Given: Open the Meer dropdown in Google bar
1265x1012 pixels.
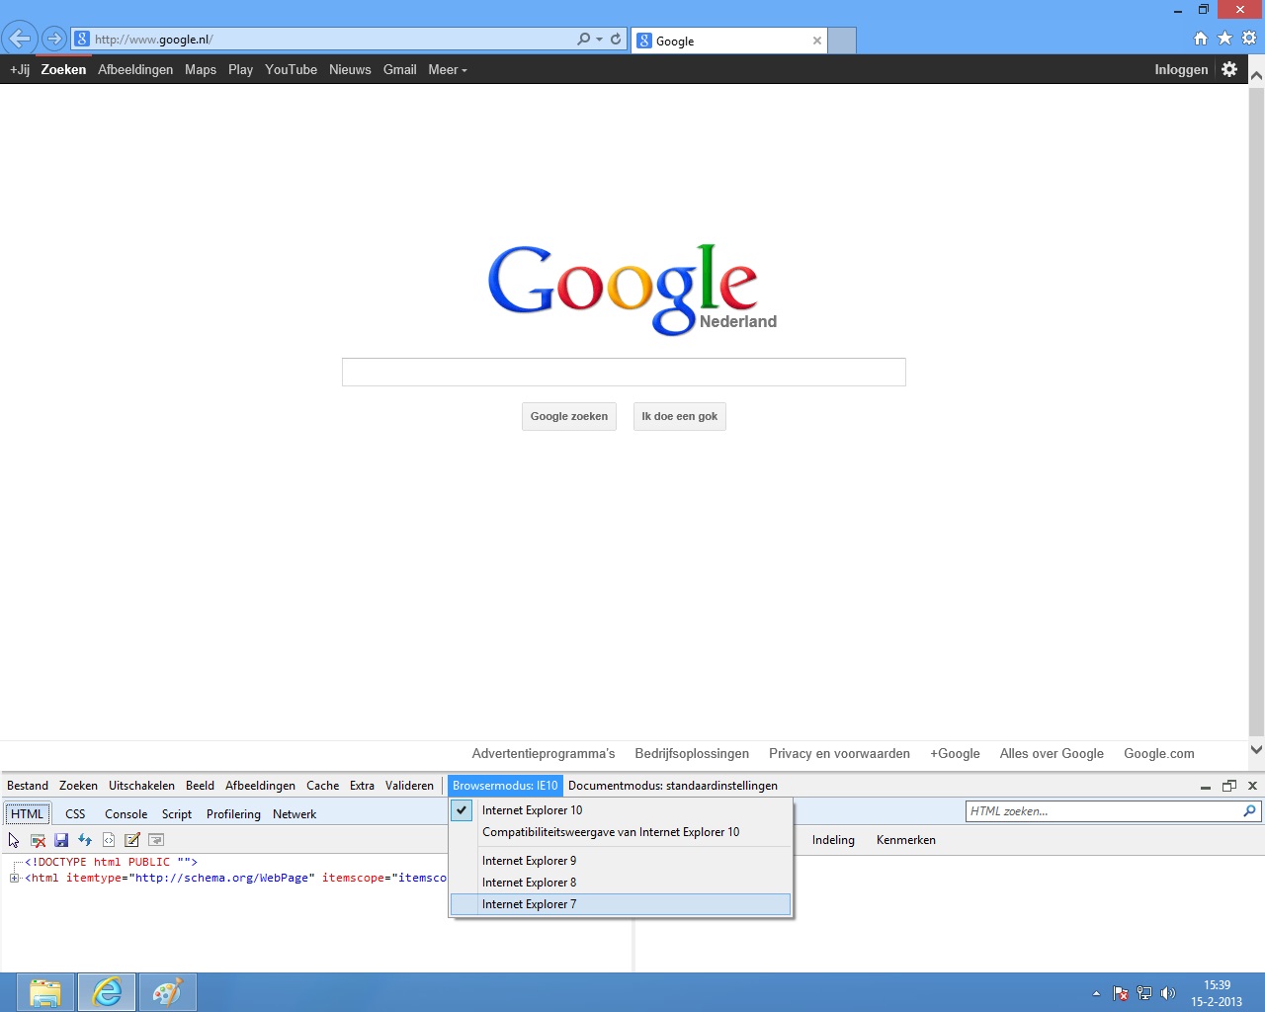Looking at the screenshot, I should tap(448, 69).
